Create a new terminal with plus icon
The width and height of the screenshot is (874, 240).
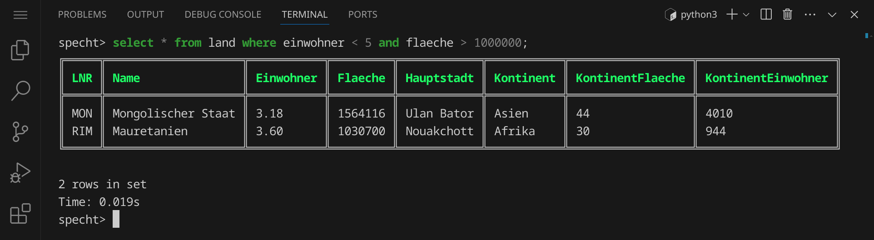pyautogui.click(x=731, y=15)
